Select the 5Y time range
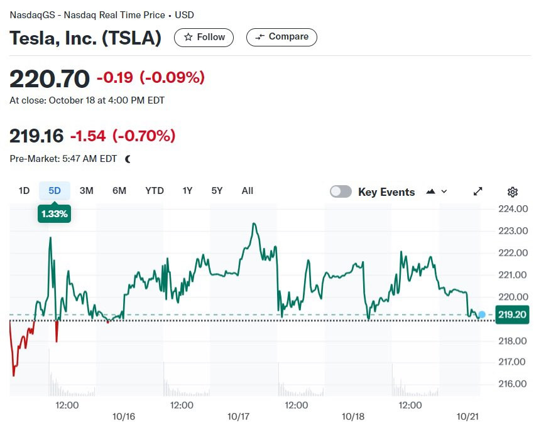The height and width of the screenshot is (435, 546). coord(217,191)
